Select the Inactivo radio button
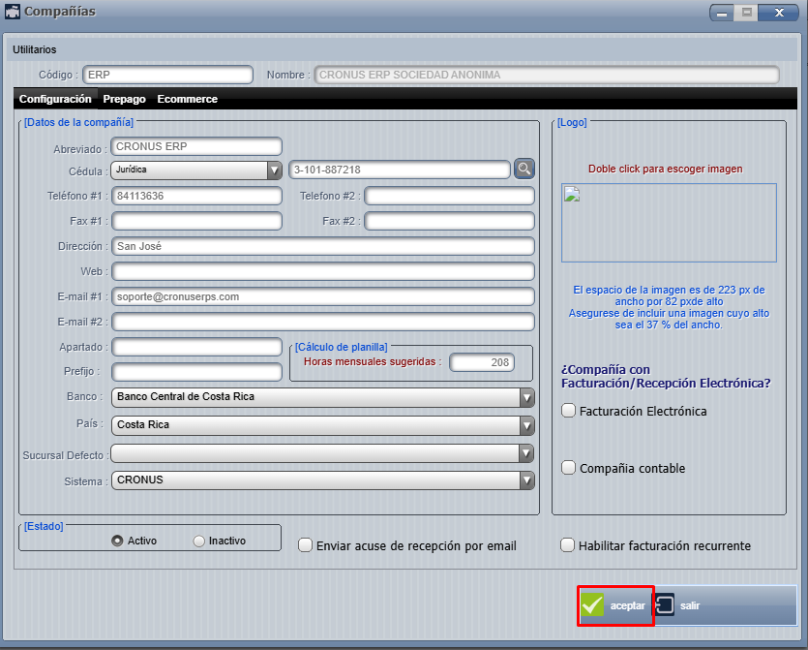 click(199, 542)
